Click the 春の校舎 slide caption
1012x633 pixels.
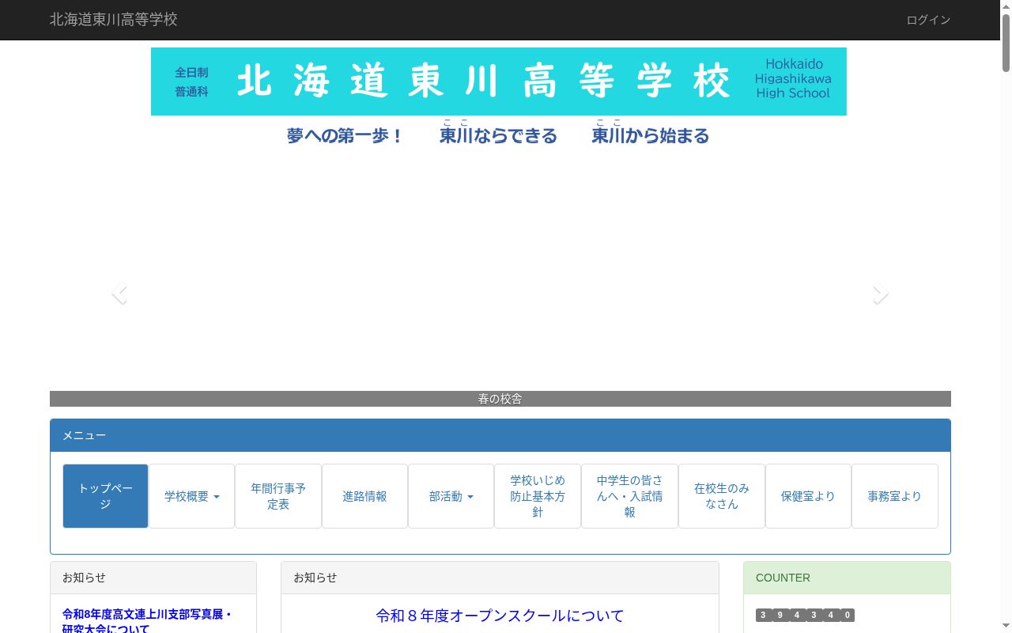coord(500,399)
